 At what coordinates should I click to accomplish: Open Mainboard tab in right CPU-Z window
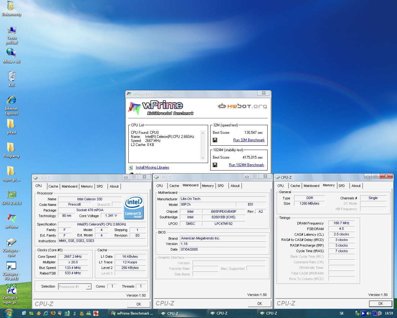pos(311,186)
